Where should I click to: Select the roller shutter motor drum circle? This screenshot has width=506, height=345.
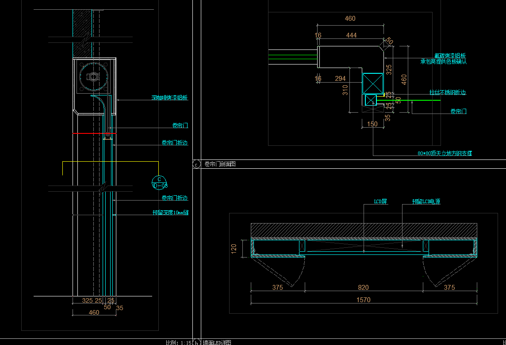93,77
